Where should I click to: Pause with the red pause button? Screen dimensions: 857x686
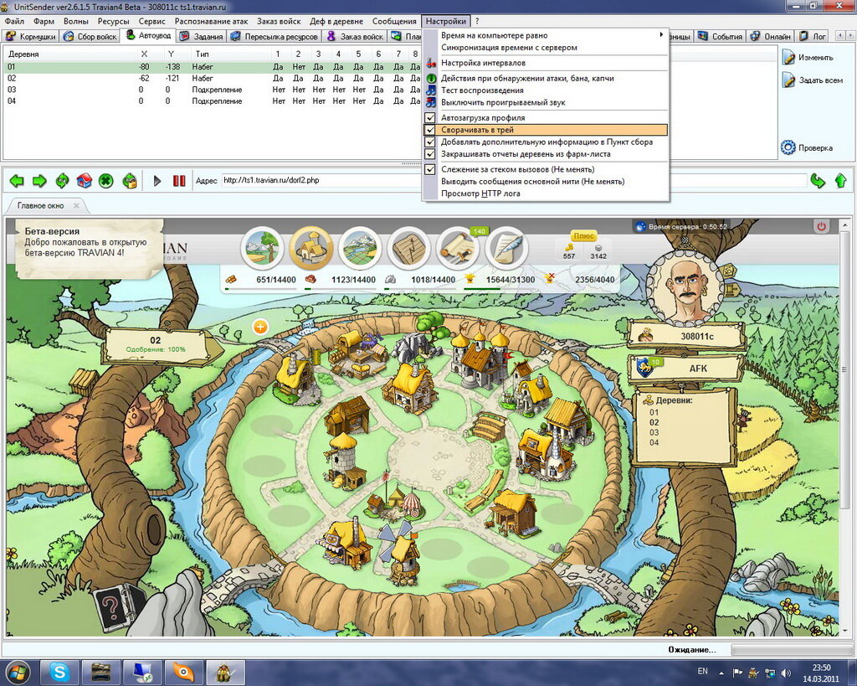coord(179,181)
